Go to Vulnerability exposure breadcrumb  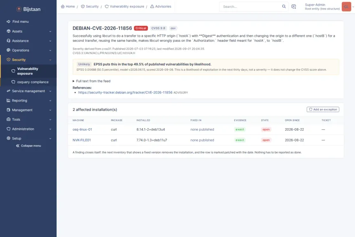click(127, 6)
